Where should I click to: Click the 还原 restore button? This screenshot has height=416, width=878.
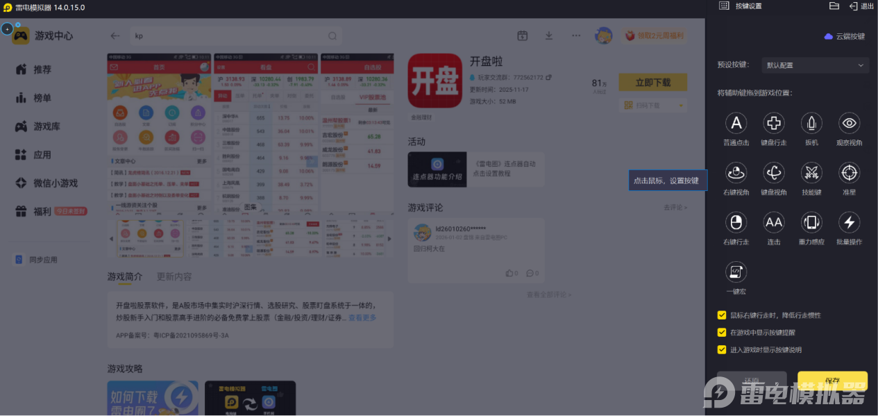pos(752,381)
